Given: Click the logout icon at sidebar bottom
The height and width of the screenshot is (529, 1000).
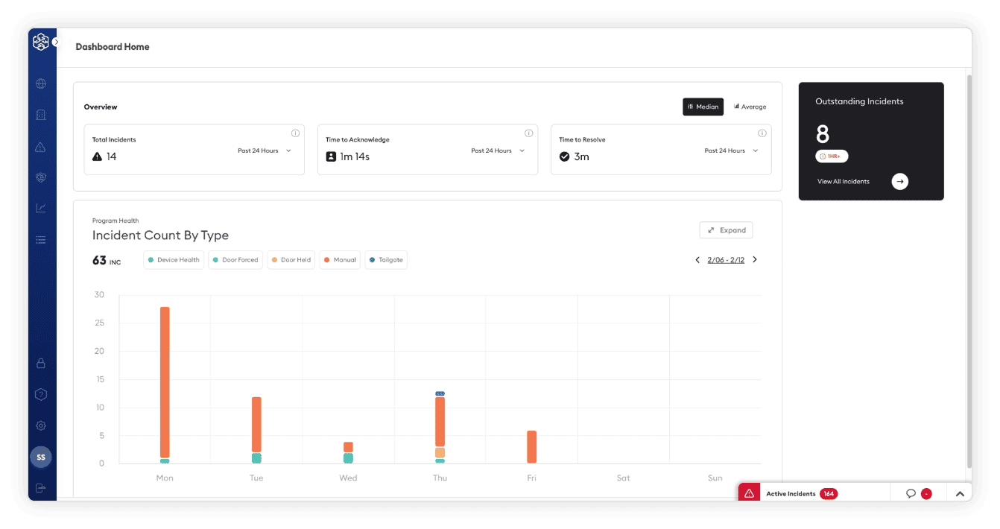Looking at the screenshot, I should (41, 488).
